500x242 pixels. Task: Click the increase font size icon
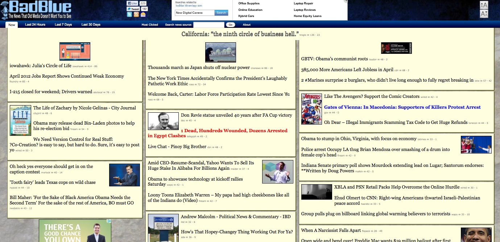click(x=484, y=5)
